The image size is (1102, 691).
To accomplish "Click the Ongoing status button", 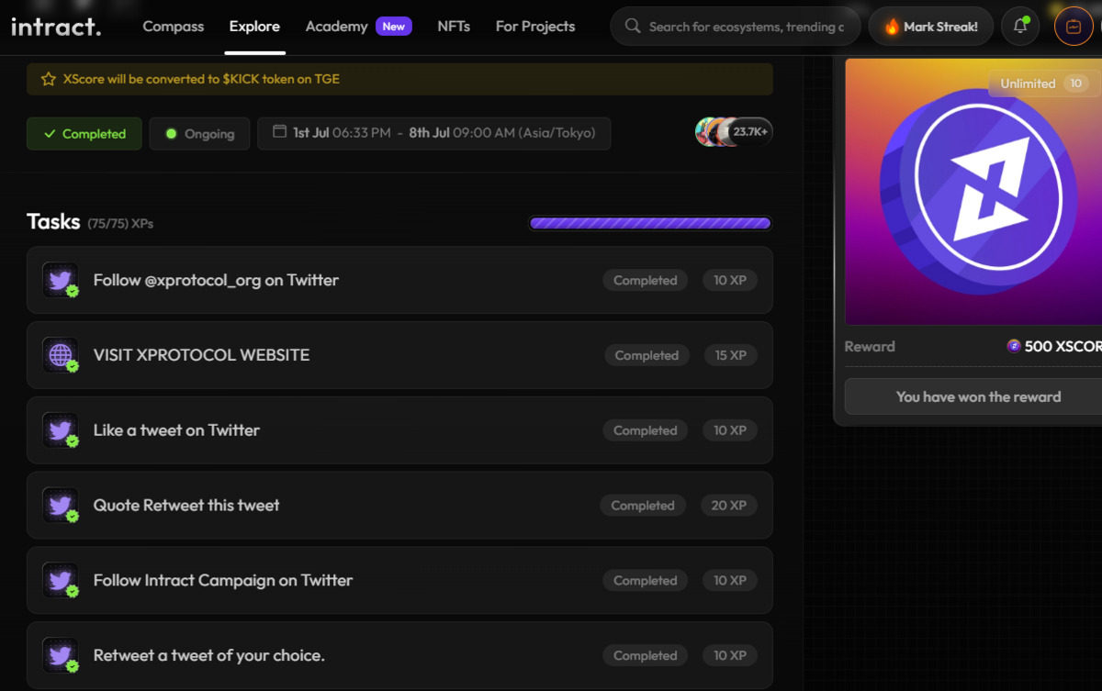I will coord(199,134).
